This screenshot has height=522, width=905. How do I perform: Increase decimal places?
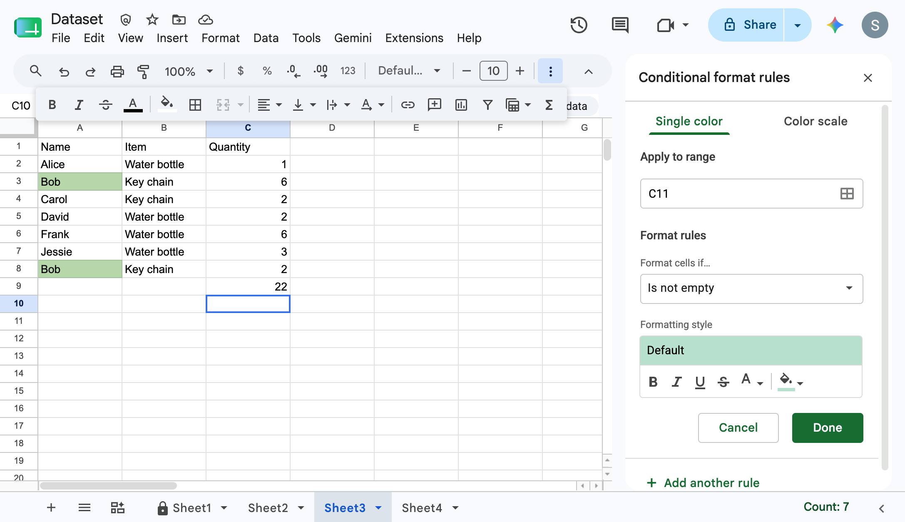pyautogui.click(x=321, y=71)
